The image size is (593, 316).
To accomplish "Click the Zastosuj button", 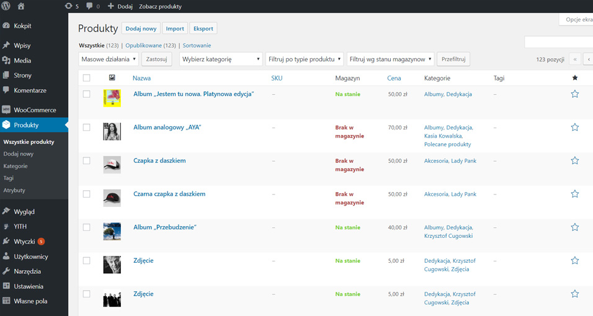I will click(156, 59).
